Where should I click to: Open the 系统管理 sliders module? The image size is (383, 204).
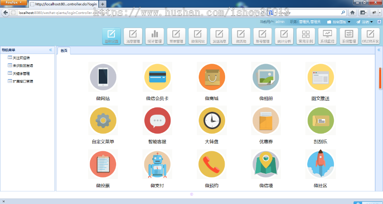[x=349, y=36]
